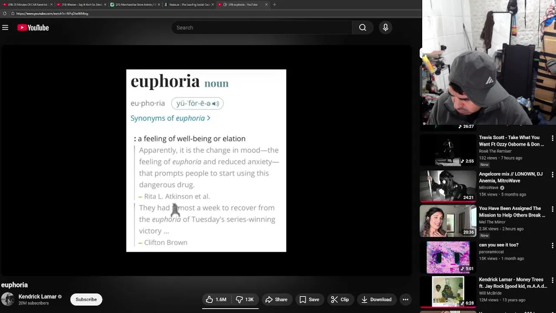Image resolution: width=556 pixels, height=313 pixels.
Task: Select the euphoria YouTube tab
Action: [x=242, y=4]
